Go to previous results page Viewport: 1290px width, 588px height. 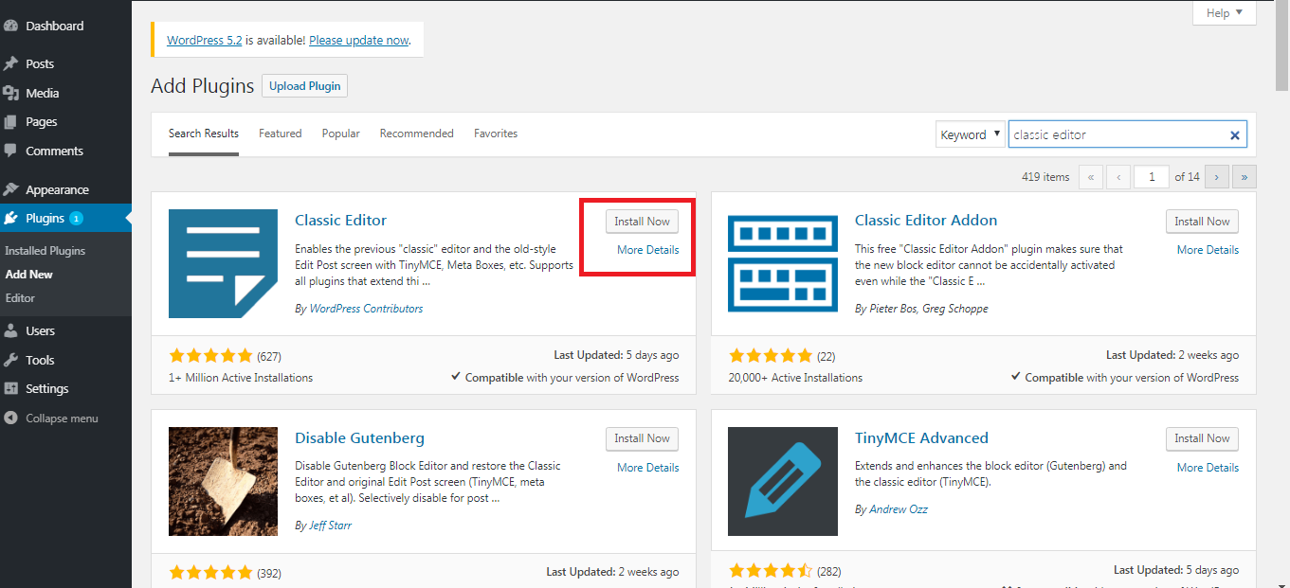click(x=1119, y=176)
